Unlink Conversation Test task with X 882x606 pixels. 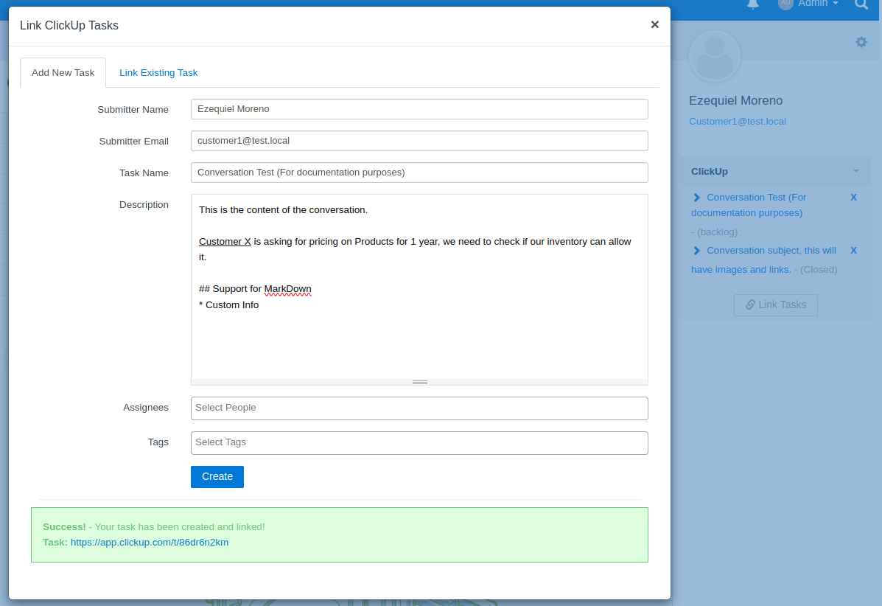click(x=853, y=198)
